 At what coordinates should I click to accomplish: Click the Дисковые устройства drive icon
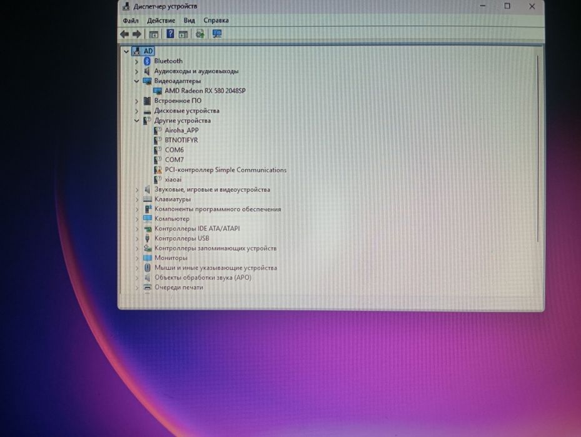(147, 111)
